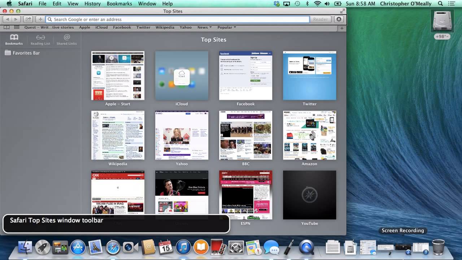The height and width of the screenshot is (260, 462).
Task: Open the Twitter favorites bar link
Action: (143, 27)
